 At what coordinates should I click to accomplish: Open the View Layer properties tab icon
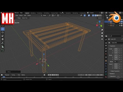[x=106, y=48]
